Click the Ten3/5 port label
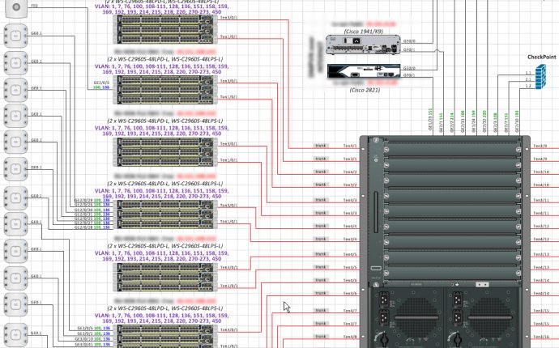The width and height of the screenshot is (559, 348). (x=350, y=267)
